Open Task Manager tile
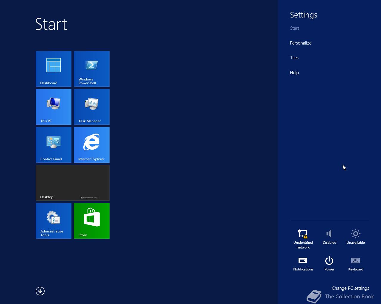The image size is (381, 304). (x=92, y=107)
